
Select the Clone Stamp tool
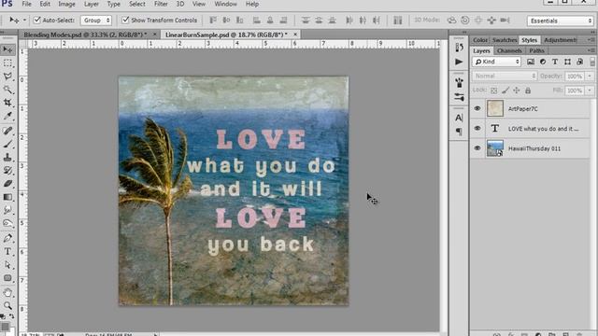point(7,157)
